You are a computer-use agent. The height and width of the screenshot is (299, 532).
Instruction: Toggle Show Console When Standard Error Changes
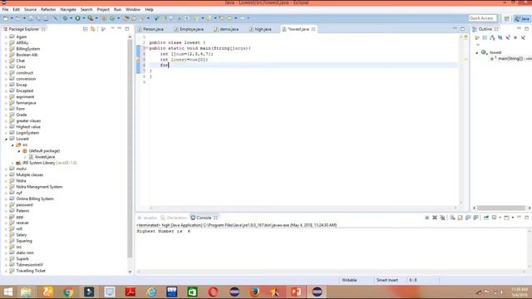point(475,218)
